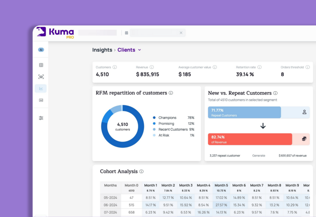Click the date range field
The width and height of the screenshot is (316, 217).
tap(158, 33)
